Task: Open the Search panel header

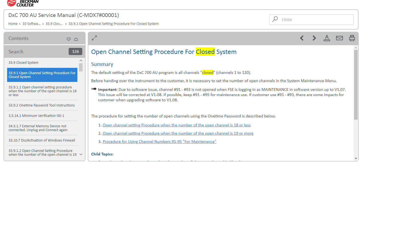Action: (x=45, y=51)
